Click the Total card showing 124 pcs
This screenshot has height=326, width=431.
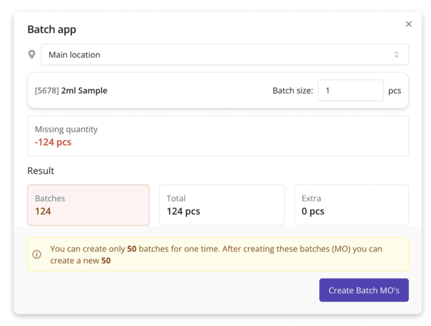[x=222, y=205]
